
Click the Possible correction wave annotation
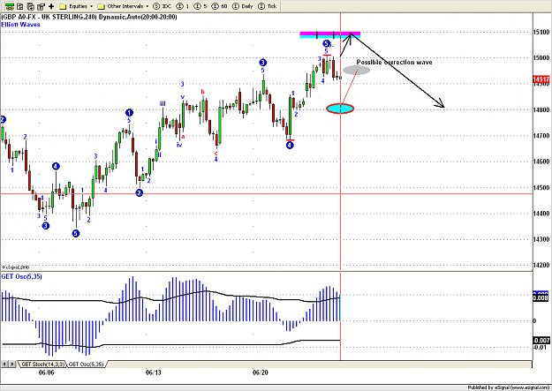[394, 63]
